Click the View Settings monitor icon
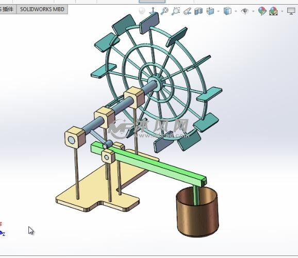Viewport: 298px width, 258px height. click(291, 11)
